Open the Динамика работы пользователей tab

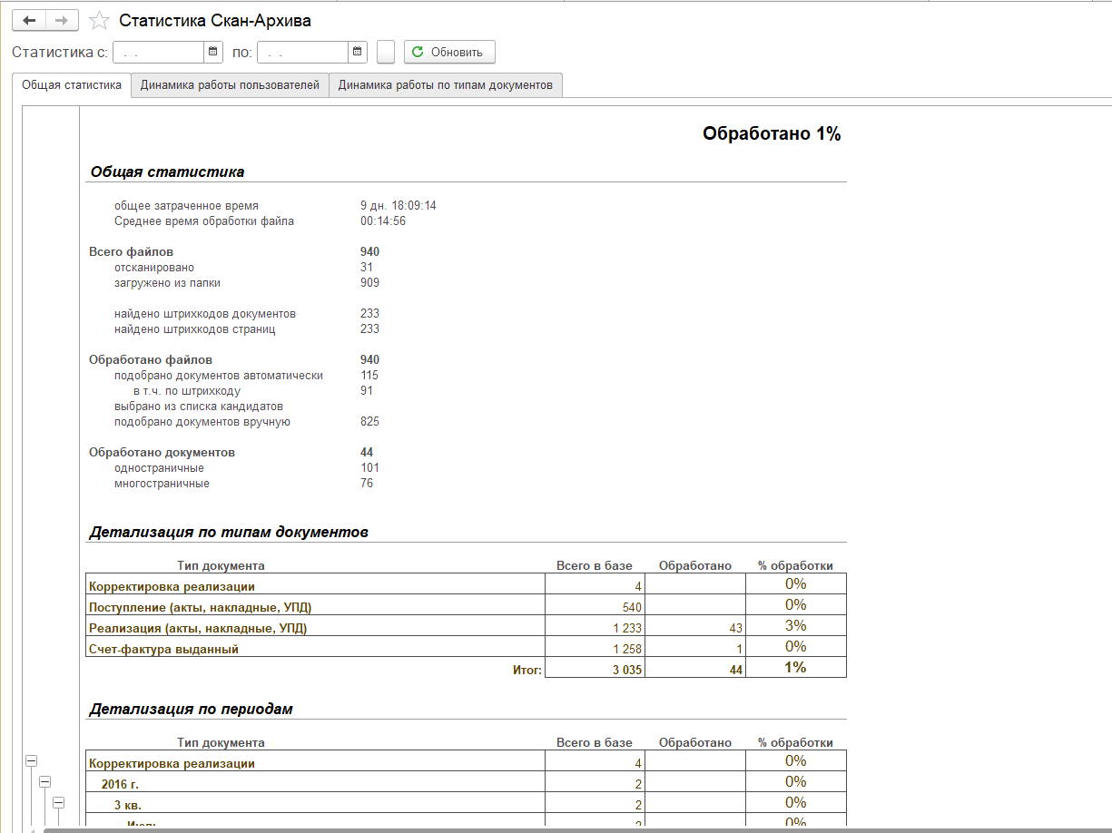pyautogui.click(x=230, y=85)
